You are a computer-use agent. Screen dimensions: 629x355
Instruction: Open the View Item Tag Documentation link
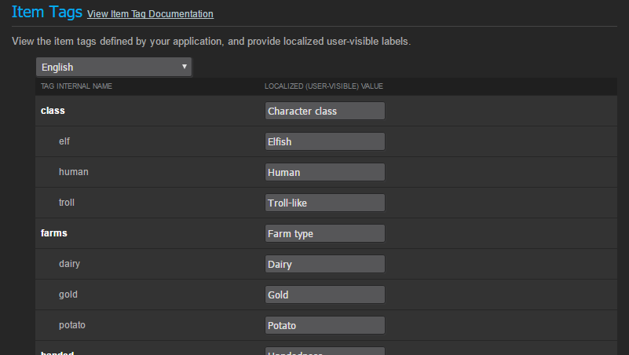tap(150, 14)
